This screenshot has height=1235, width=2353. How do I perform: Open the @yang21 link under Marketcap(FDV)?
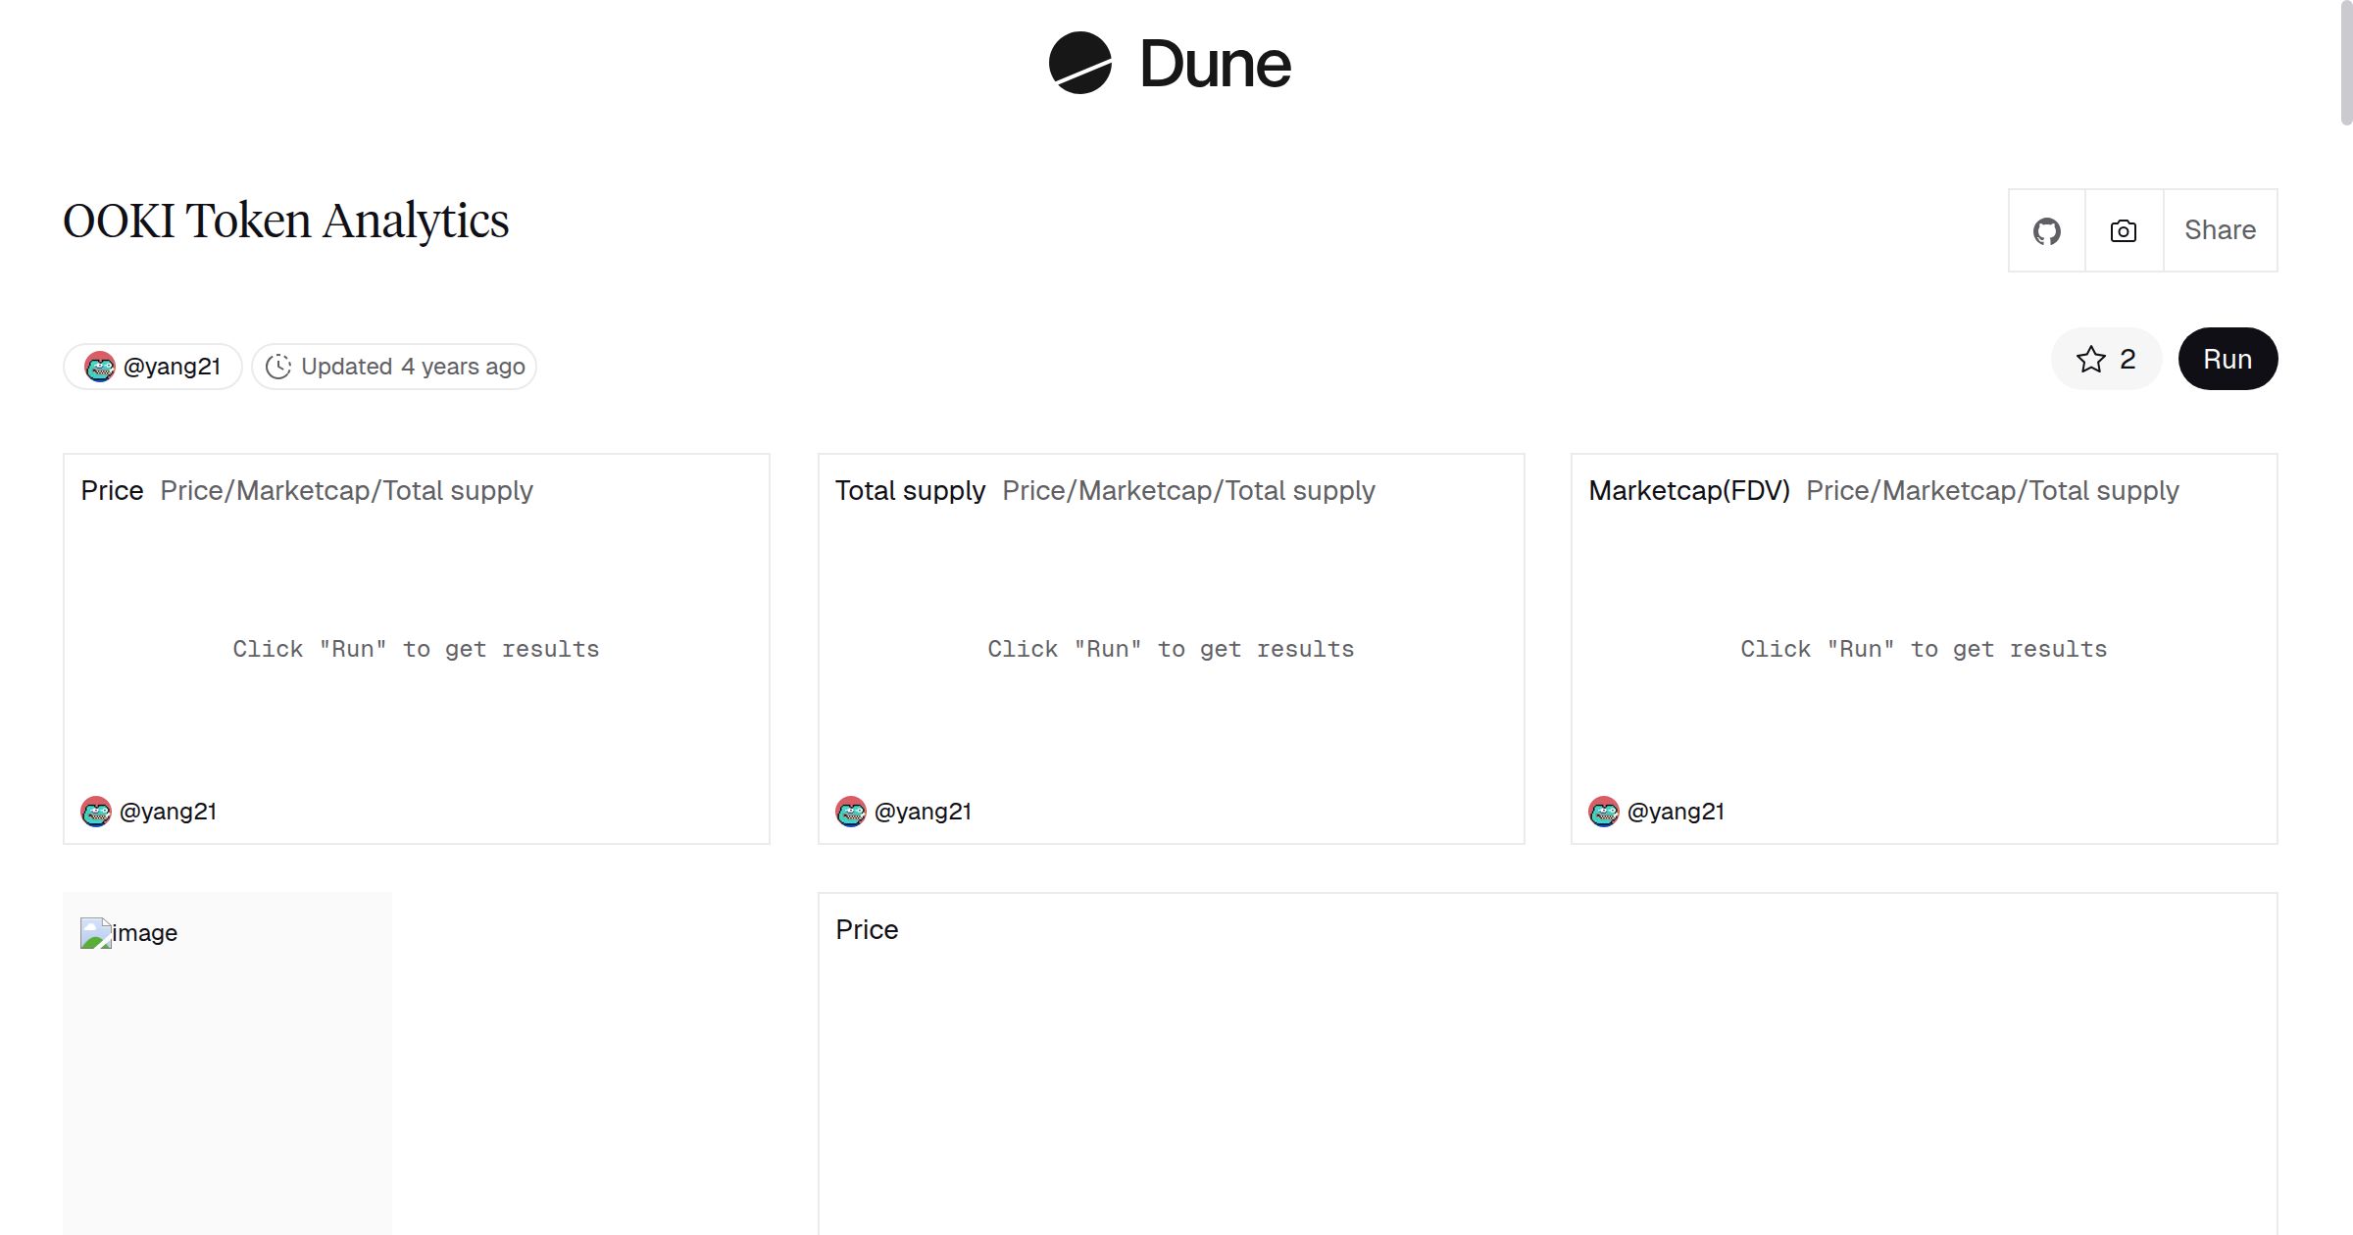[1676, 812]
